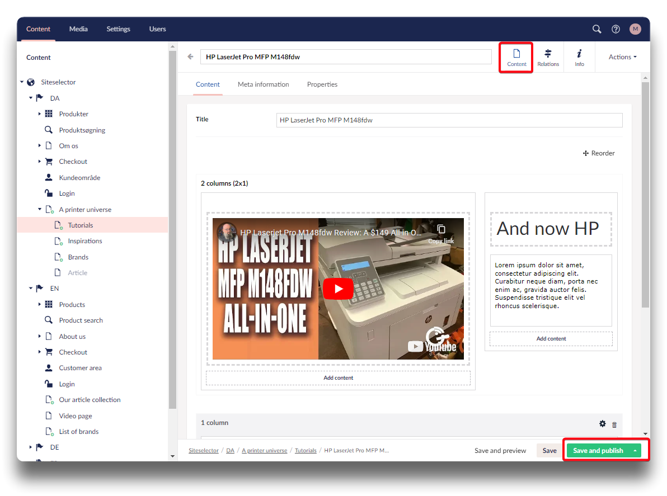Copy link on the YouTube video
667x496 pixels.
[x=441, y=233]
